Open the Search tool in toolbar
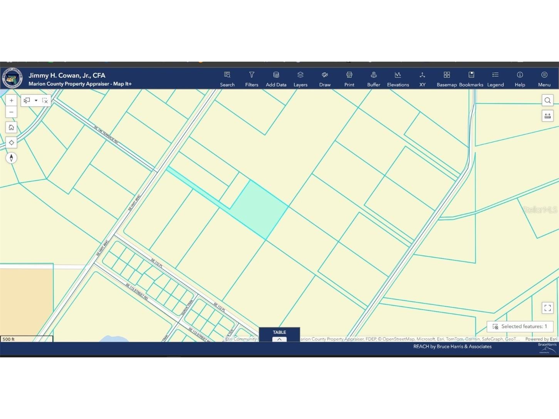The width and height of the screenshot is (559, 419). [x=227, y=79]
